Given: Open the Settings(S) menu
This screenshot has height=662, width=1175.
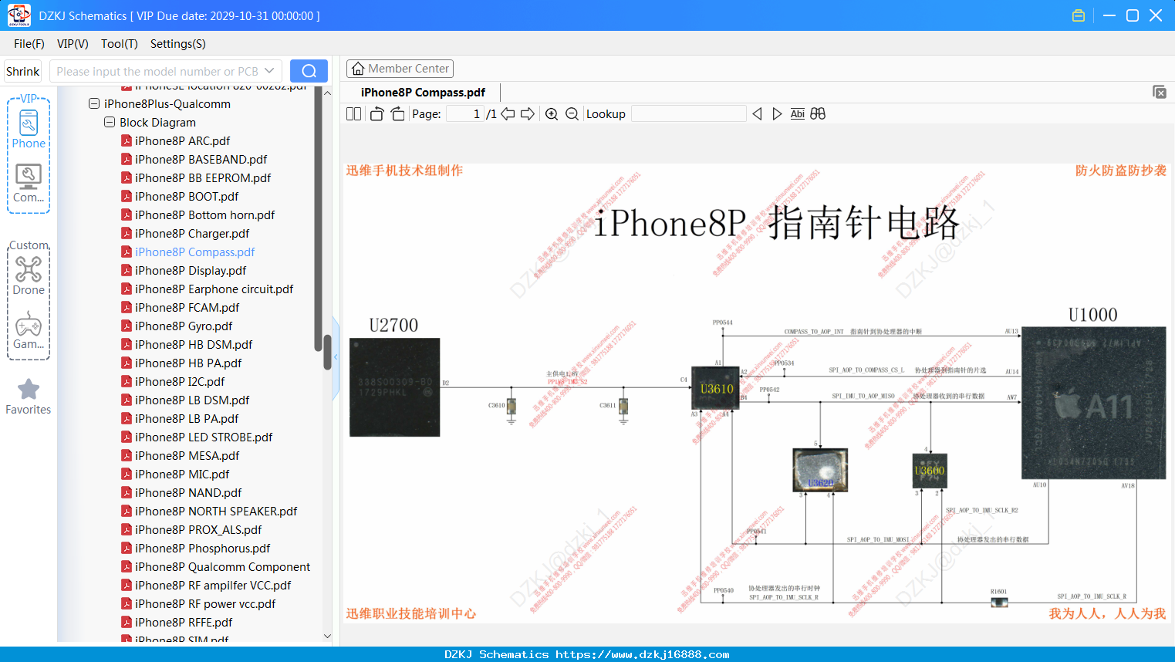Looking at the screenshot, I should [x=178, y=44].
